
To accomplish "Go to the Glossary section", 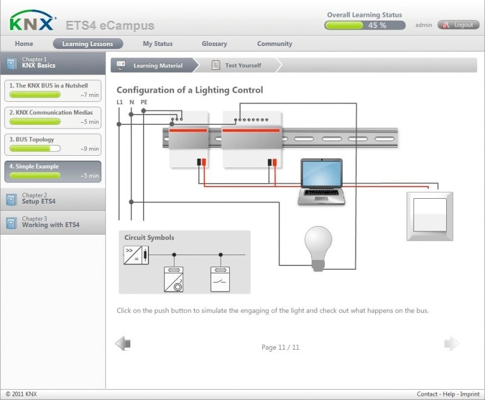I will pos(215,44).
